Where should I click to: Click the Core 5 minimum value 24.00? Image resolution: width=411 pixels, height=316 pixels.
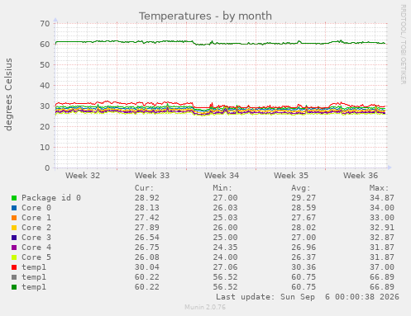[225, 257]
